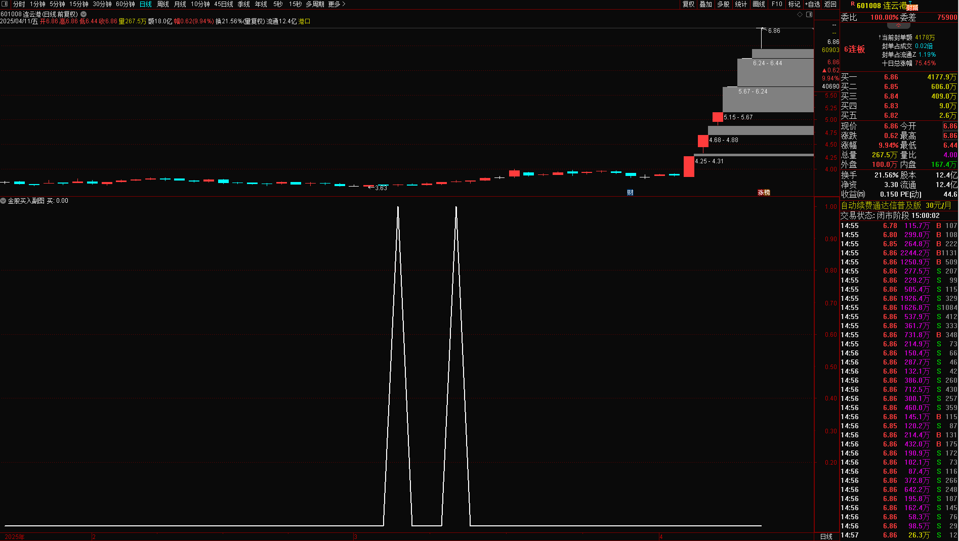Click the 返回 back button
The height and width of the screenshot is (541, 959).
[830, 4]
